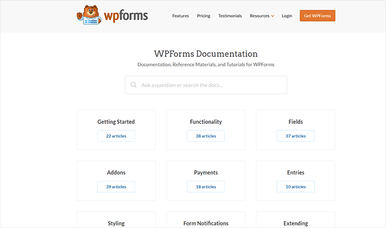
Task: Open the 10 articles button in Entries
Action: pyautogui.click(x=295, y=186)
